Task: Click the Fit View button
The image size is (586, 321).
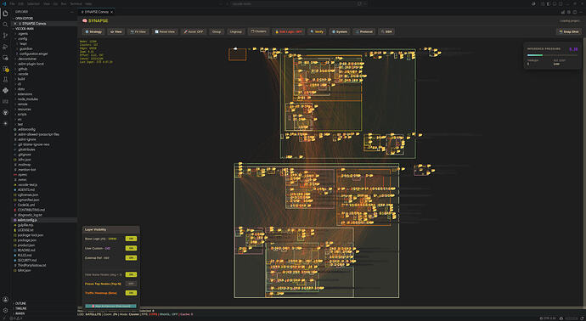Action: (x=138, y=31)
